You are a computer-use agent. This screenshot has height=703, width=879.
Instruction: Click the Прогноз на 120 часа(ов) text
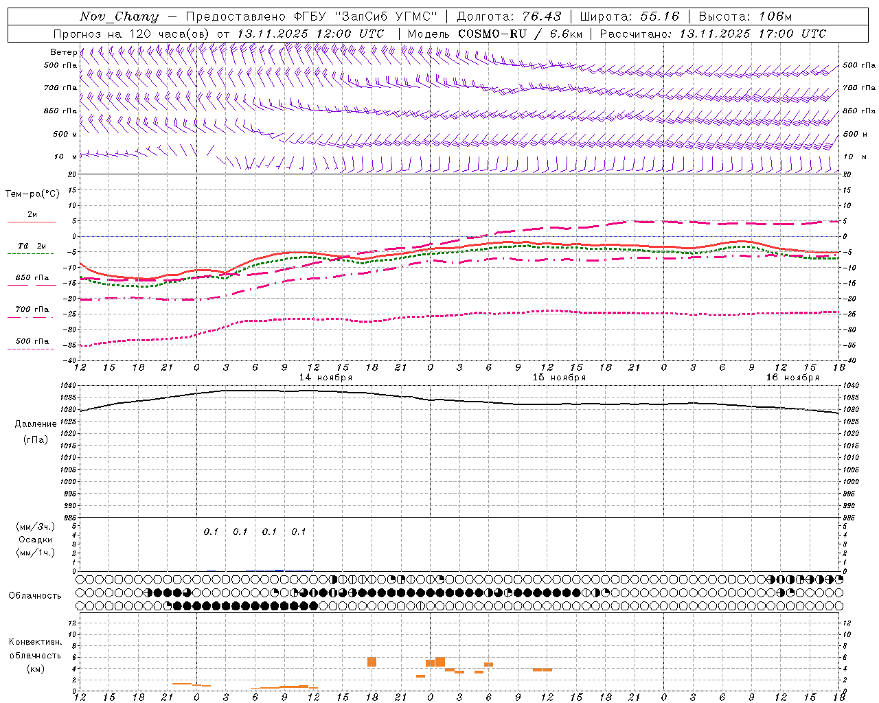[x=133, y=34]
